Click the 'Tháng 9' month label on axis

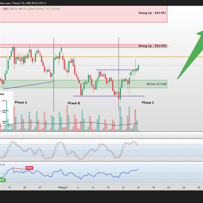click(x=63, y=187)
